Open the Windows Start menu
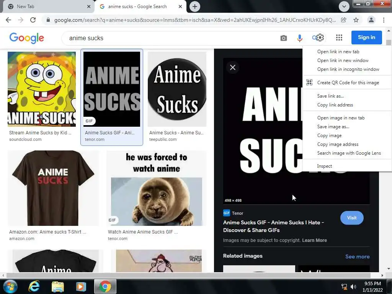Image resolution: width=392 pixels, height=294 pixels. pyautogui.click(x=10, y=286)
